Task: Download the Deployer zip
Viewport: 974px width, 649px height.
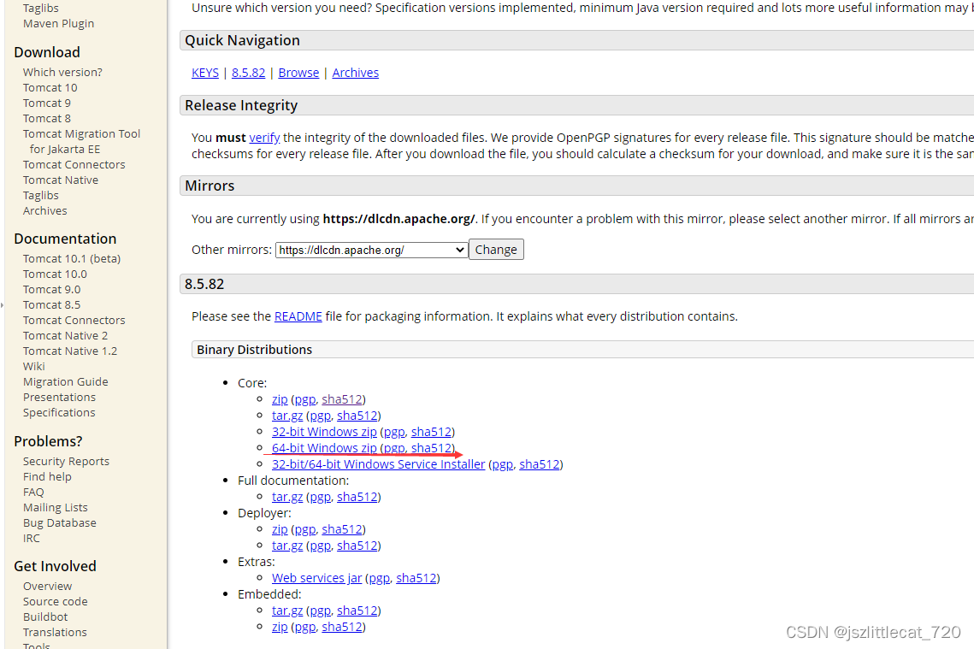Action: 280,529
